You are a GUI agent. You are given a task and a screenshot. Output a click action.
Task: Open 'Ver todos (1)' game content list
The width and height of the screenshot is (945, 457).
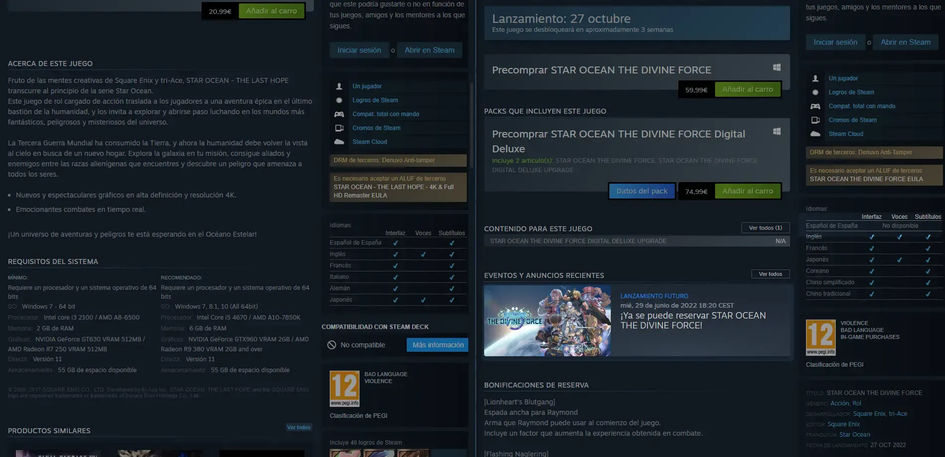765,228
